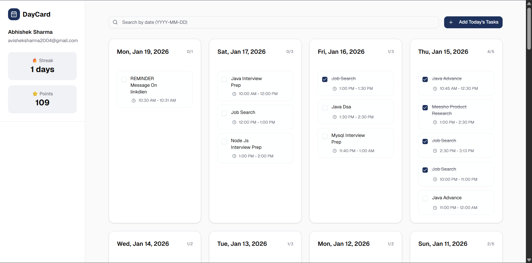
Task: Select the Sun, Jan 11, 2026 card header
Action: [443, 244]
